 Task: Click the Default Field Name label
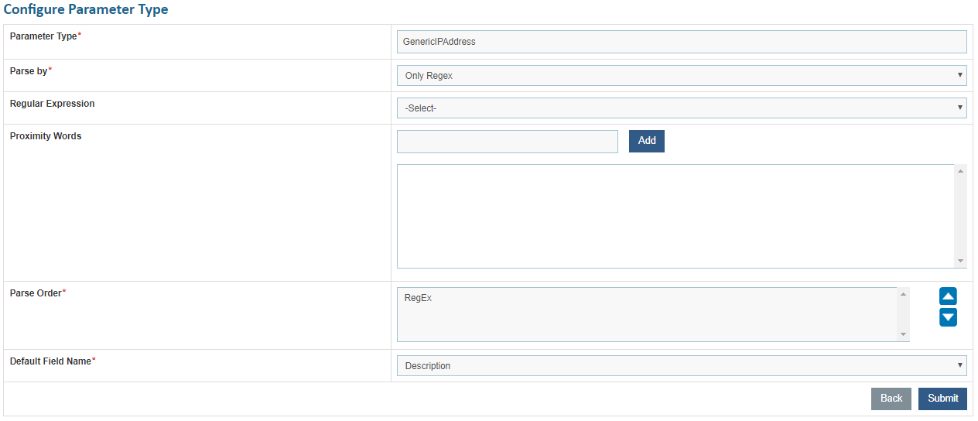pos(50,361)
